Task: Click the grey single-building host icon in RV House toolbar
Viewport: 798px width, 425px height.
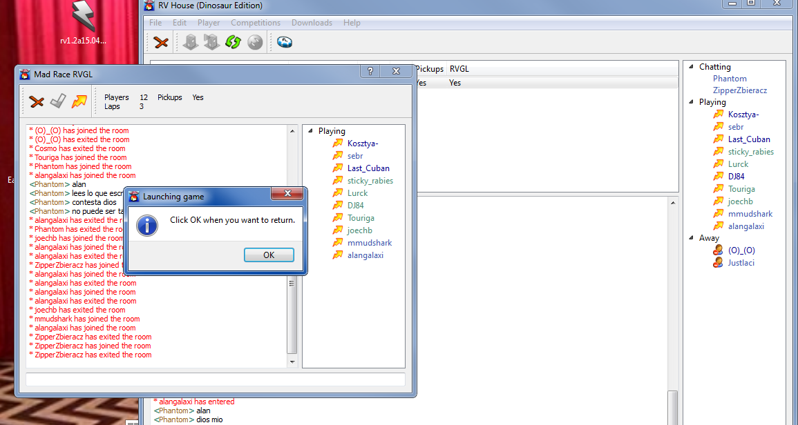Action: tap(190, 42)
